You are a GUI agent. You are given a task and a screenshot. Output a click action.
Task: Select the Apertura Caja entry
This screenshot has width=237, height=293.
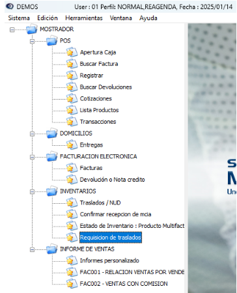tap(98, 52)
